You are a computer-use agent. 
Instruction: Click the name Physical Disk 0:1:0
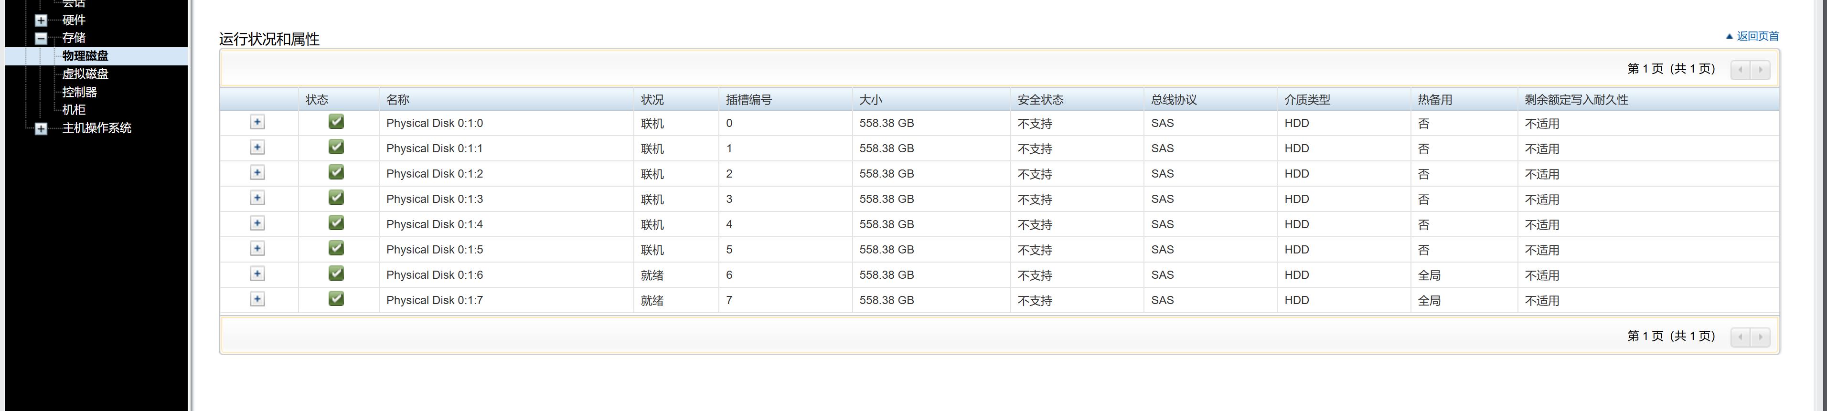[435, 123]
